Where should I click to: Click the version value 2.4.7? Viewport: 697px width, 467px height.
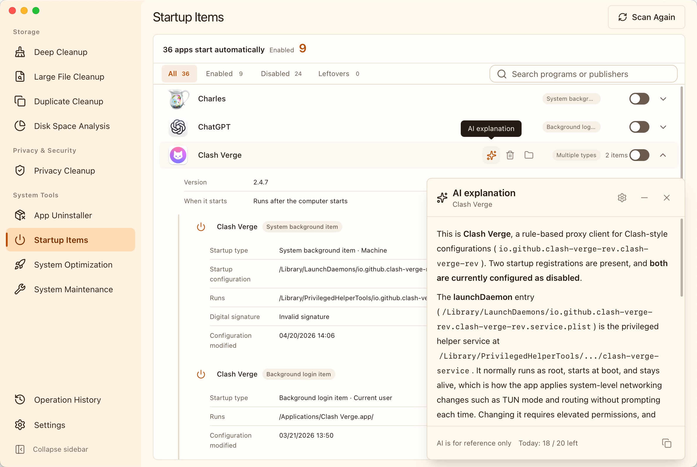tap(260, 182)
